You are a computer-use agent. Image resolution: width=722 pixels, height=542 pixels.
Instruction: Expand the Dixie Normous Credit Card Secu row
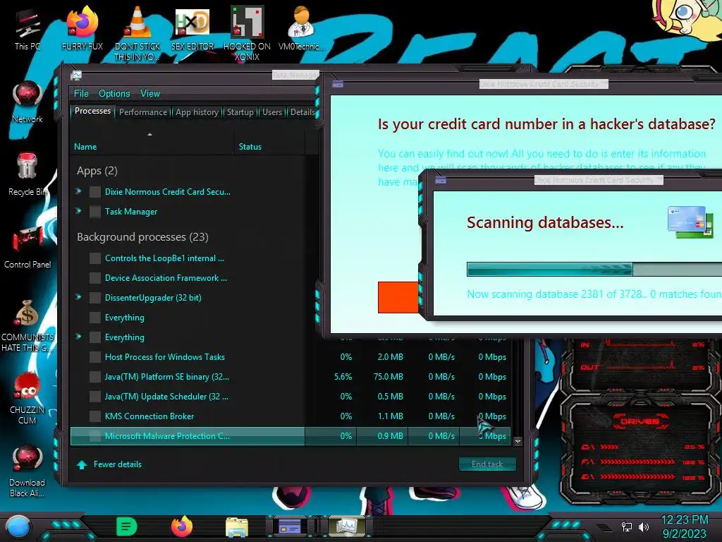[78, 191]
